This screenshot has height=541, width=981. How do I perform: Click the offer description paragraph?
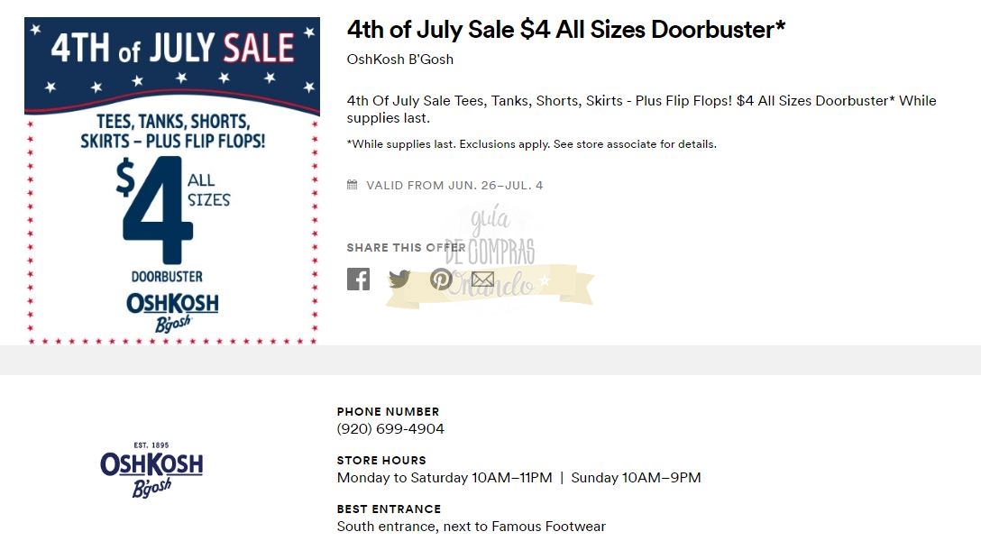[641, 109]
